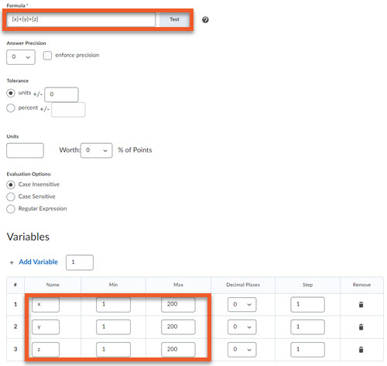Remove variable z using trash icon

pos(361,350)
